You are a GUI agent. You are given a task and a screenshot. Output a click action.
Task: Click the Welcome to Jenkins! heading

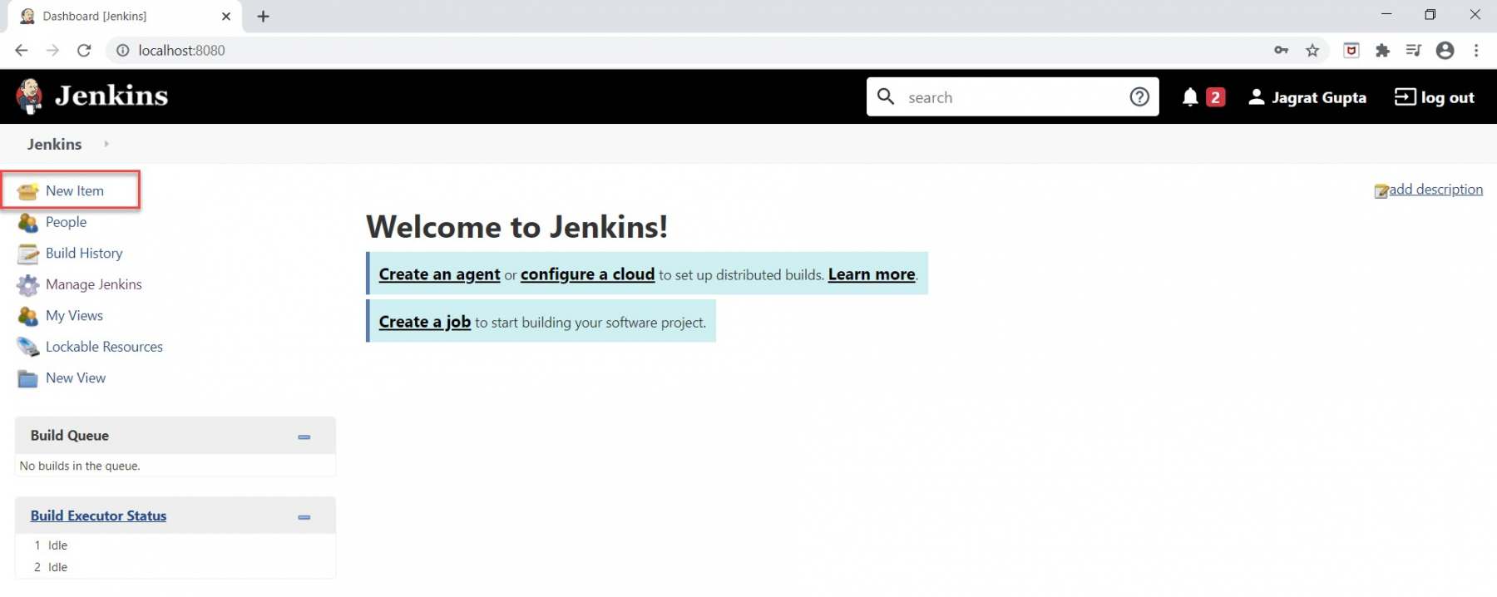(516, 227)
